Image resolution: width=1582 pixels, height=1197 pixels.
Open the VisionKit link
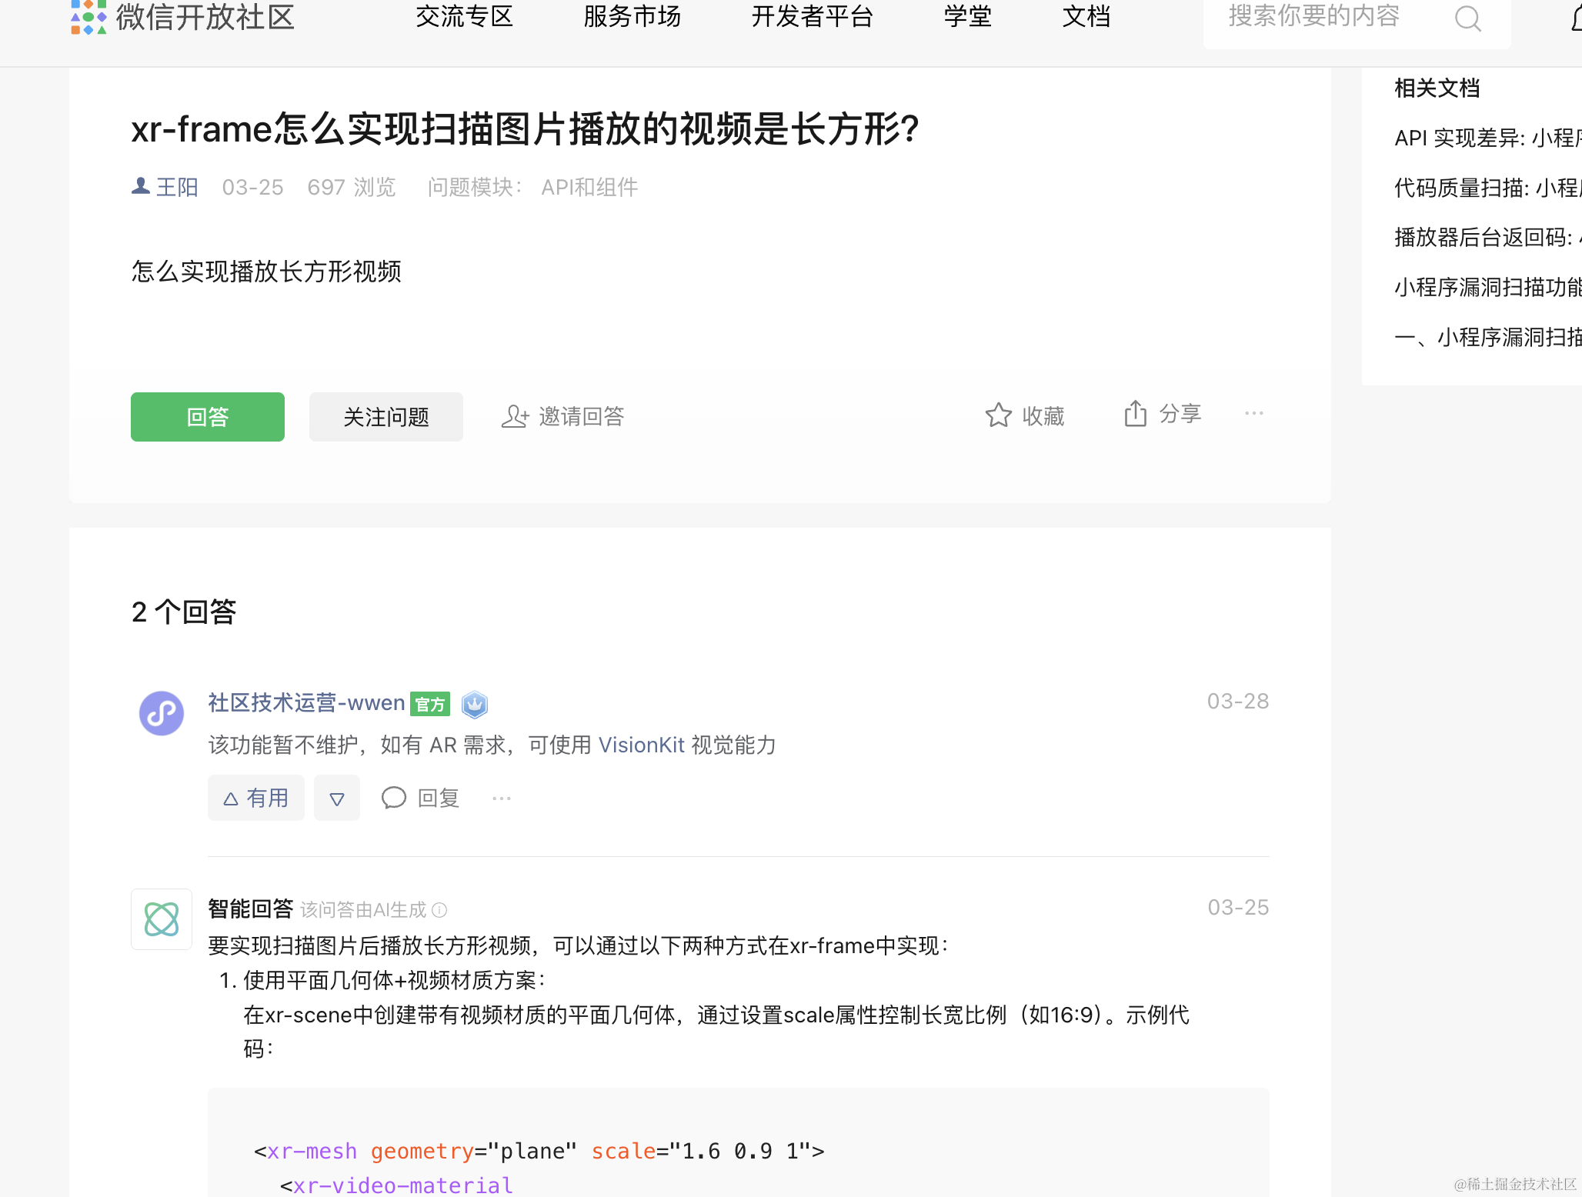point(641,745)
